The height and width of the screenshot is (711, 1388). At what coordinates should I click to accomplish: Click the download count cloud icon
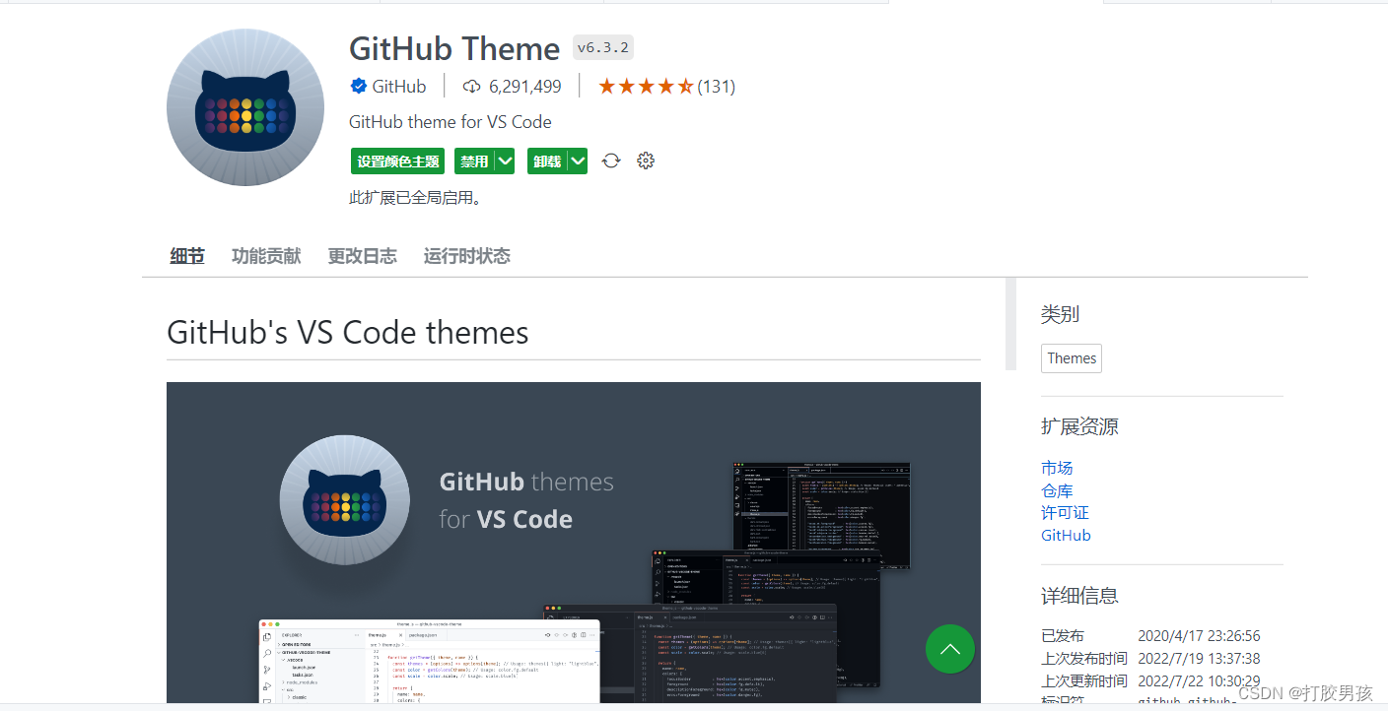click(471, 87)
